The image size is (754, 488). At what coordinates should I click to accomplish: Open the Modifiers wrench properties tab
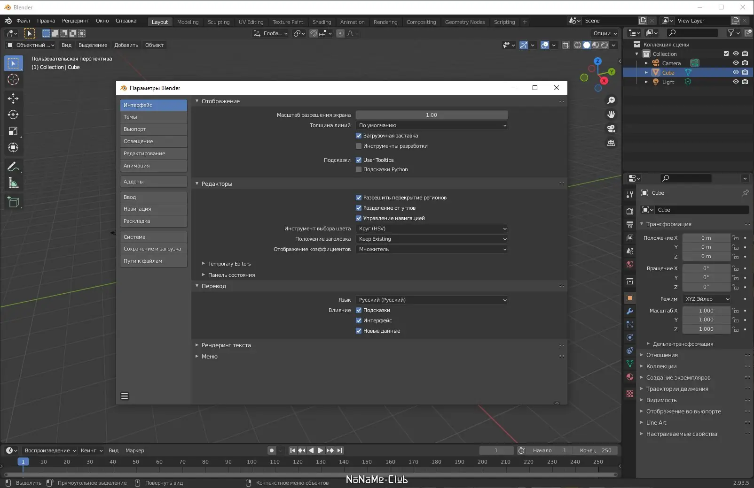pyautogui.click(x=630, y=311)
